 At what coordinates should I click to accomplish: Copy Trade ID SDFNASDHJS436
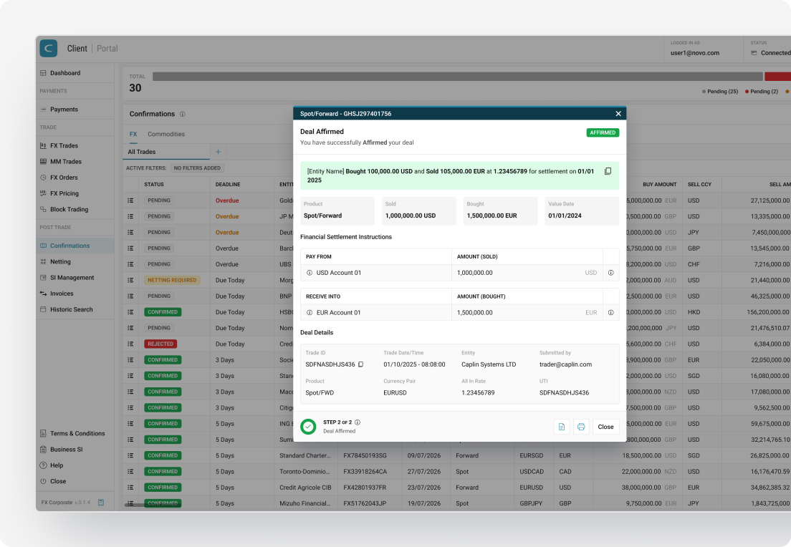[360, 364]
